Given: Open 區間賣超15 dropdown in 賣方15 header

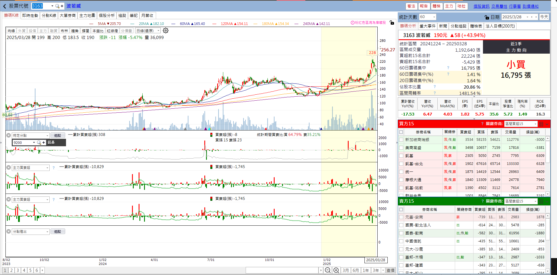Looking at the screenshot, I should pyautogui.click(x=535, y=201).
